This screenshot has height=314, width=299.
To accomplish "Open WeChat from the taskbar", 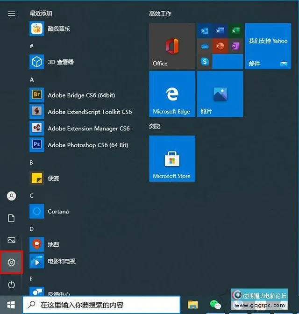I will coord(215,305).
